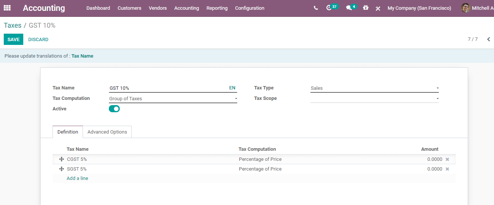This screenshot has width=494, height=205.
Task: Click the 0.0000 amount in SGST row
Action: click(435, 169)
